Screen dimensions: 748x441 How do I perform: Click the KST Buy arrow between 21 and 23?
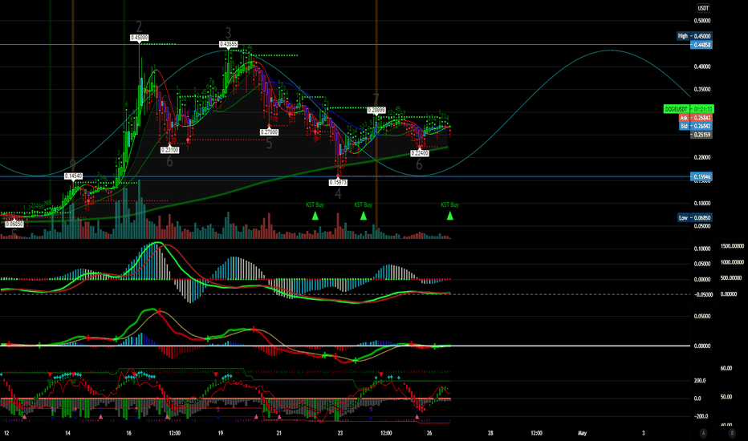pyautogui.click(x=315, y=216)
